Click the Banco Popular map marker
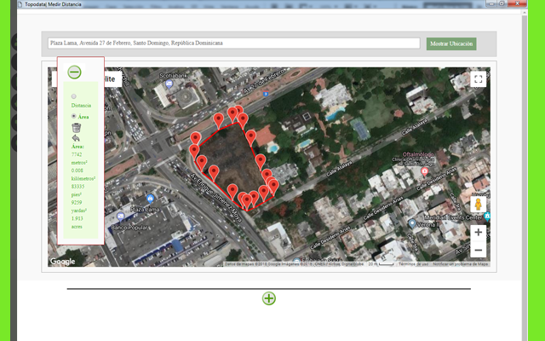 click(120, 217)
